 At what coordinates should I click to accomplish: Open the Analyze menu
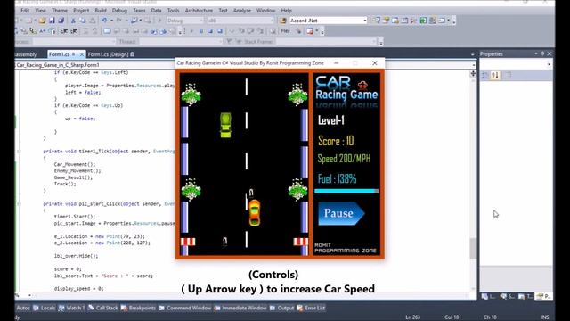(242, 10)
